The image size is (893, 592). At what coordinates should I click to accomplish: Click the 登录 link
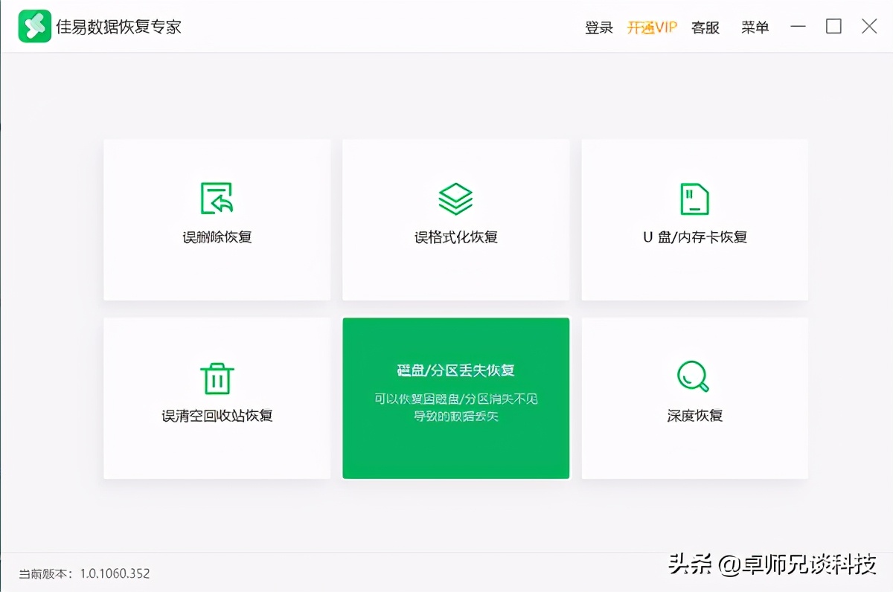click(x=599, y=28)
